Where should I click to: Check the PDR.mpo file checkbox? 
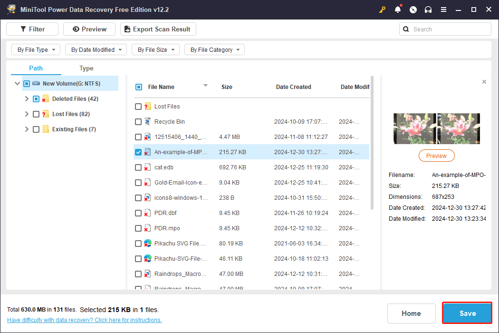[138, 228]
